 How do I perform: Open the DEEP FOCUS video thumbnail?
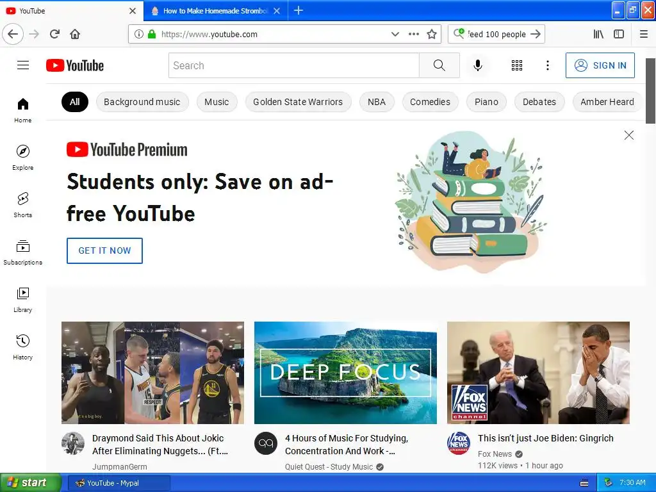coord(345,373)
